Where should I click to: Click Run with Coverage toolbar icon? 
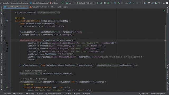coord(111,3)
